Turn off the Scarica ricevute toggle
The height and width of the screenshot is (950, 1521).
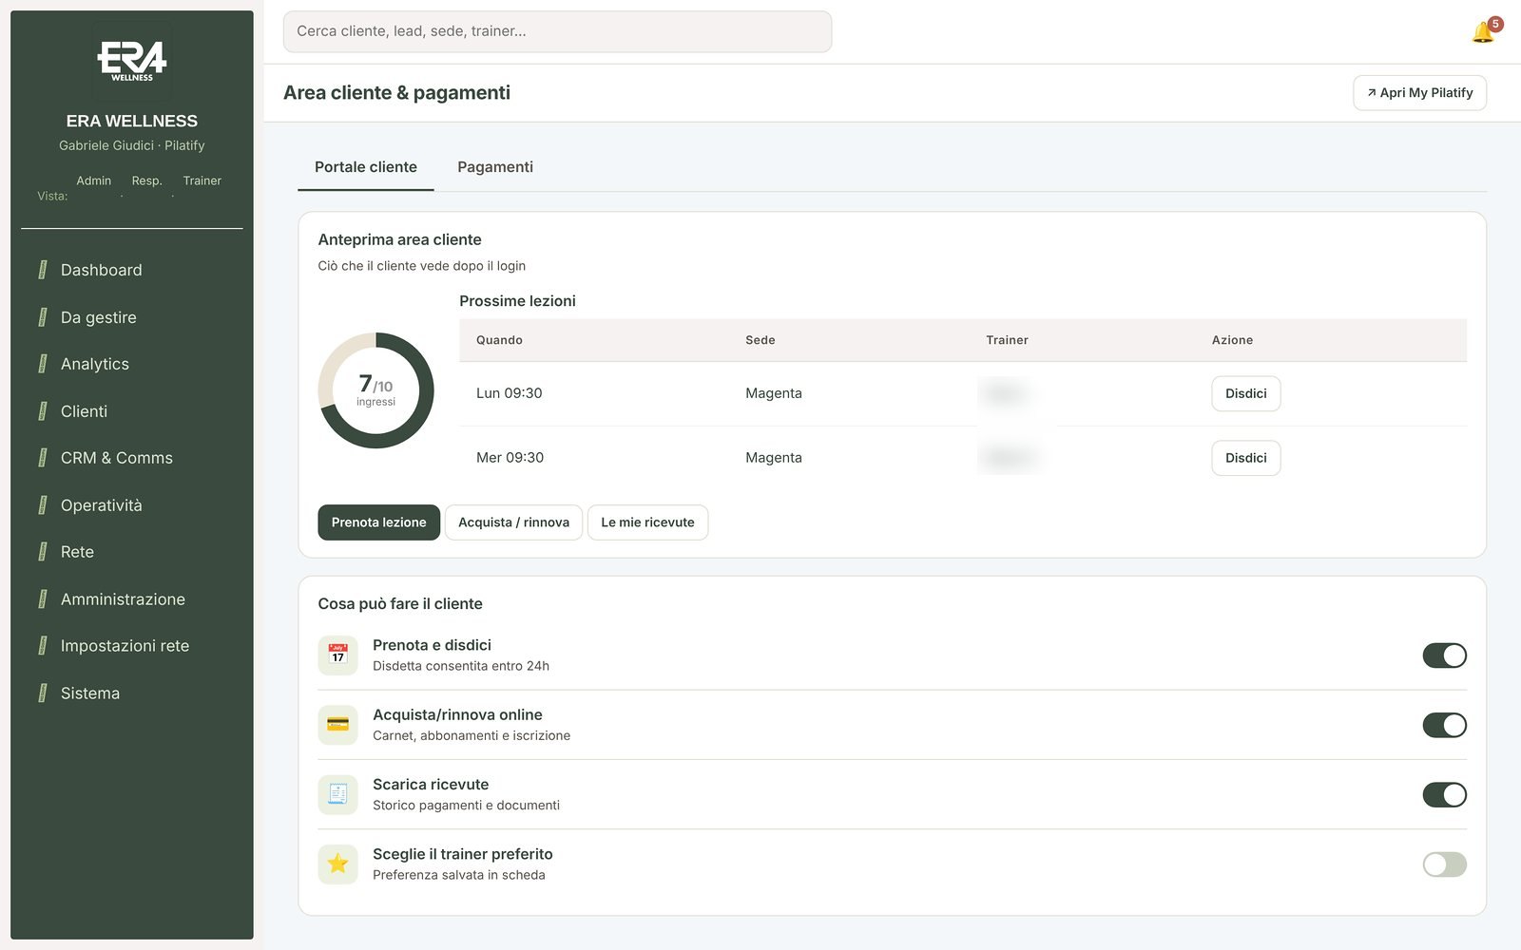click(x=1444, y=794)
